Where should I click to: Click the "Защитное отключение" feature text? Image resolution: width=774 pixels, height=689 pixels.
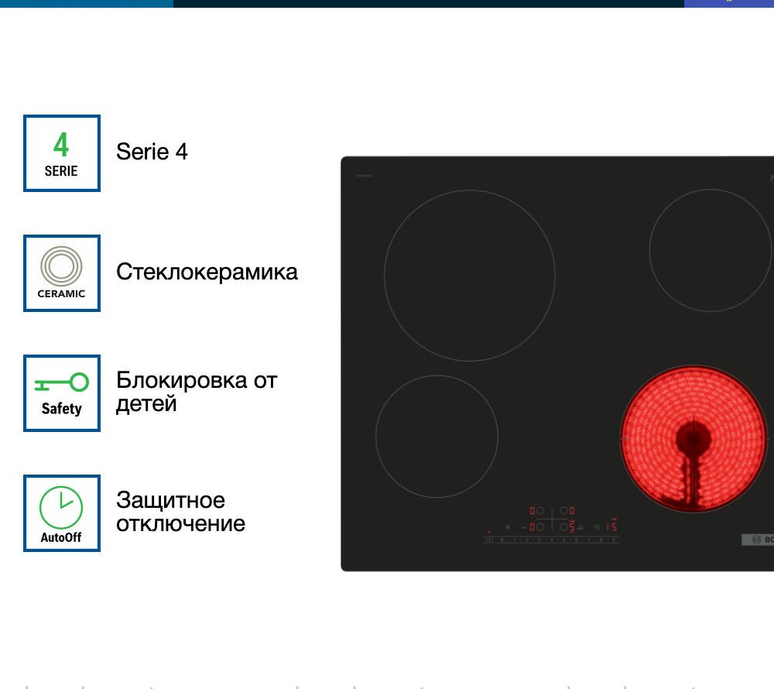pyautogui.click(x=180, y=512)
